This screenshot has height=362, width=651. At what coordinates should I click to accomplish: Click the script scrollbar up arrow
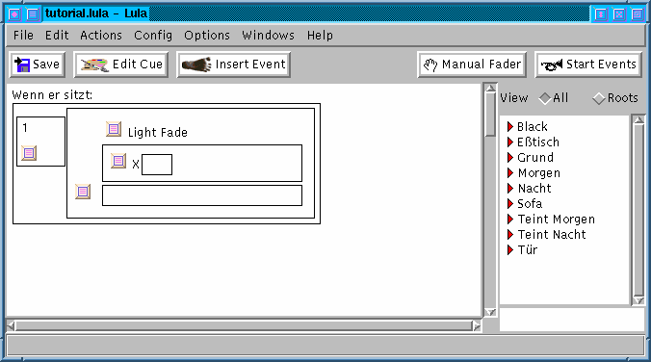point(490,88)
